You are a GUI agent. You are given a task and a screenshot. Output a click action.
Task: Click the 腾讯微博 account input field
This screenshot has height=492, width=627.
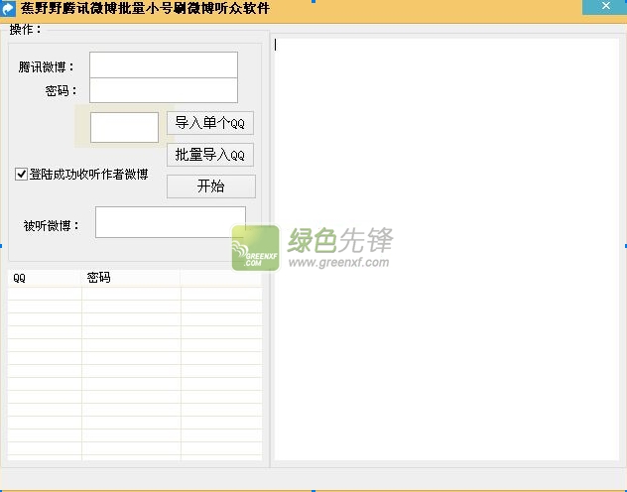tap(164, 64)
